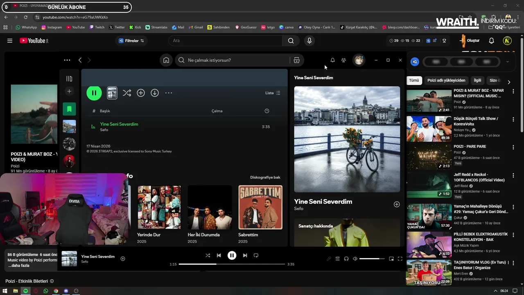
Task: Open the Spotify Browse icon beside the search
Action: point(297,60)
